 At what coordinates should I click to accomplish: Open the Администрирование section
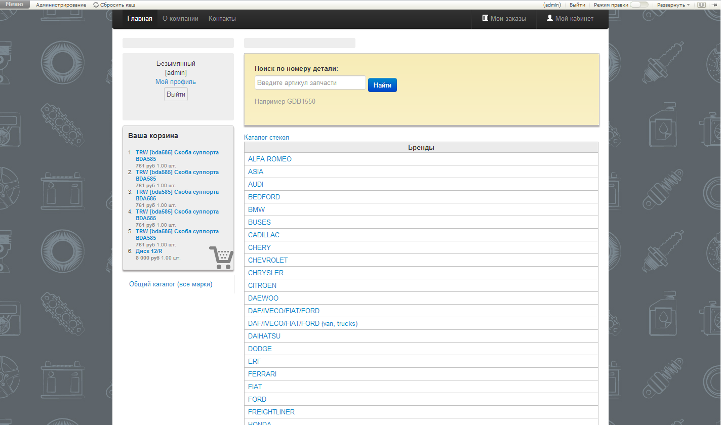point(61,5)
